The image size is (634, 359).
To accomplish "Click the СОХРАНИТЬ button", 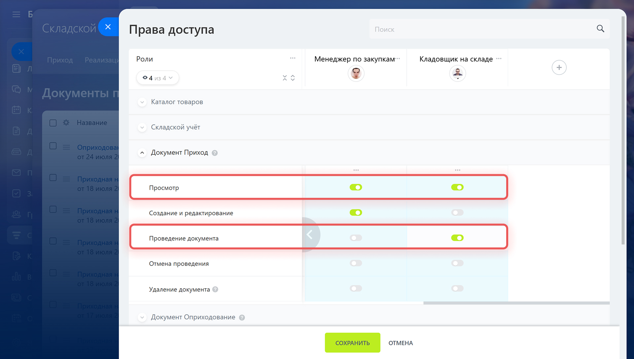I will pyautogui.click(x=352, y=342).
